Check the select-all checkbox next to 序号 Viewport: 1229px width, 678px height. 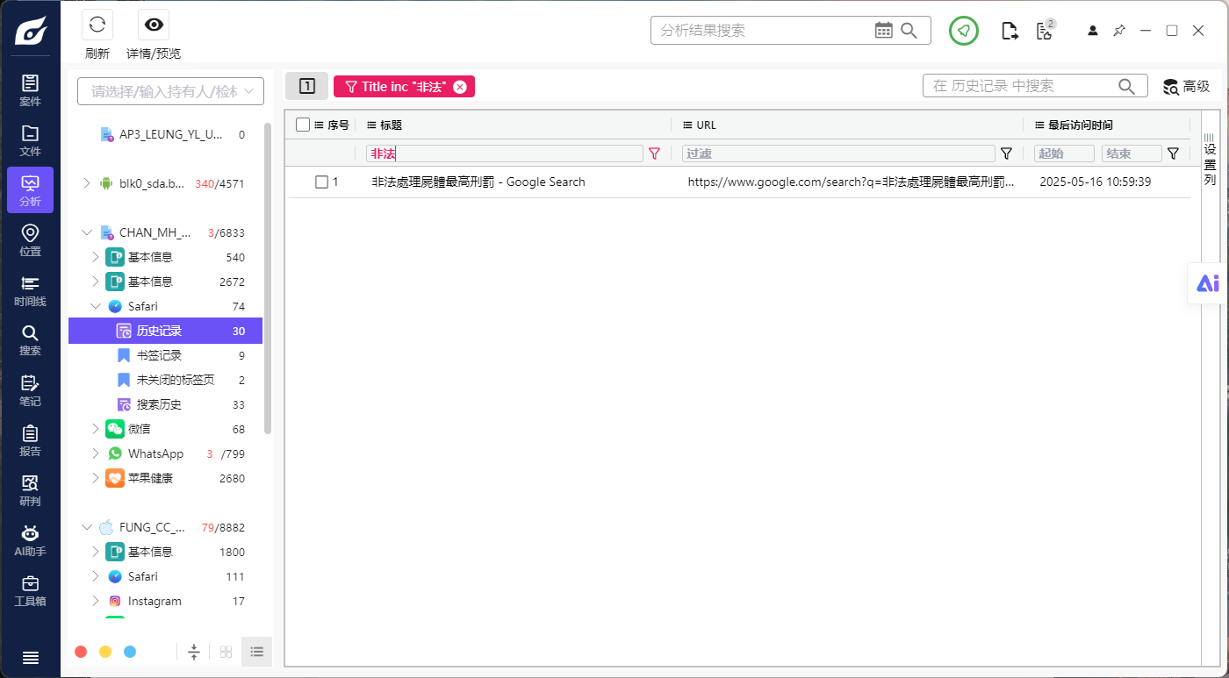[303, 125]
